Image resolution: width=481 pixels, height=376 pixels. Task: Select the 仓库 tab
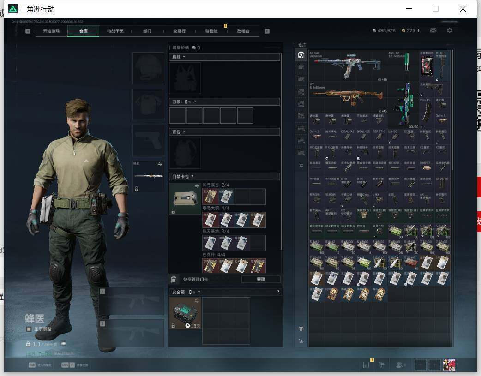click(83, 31)
